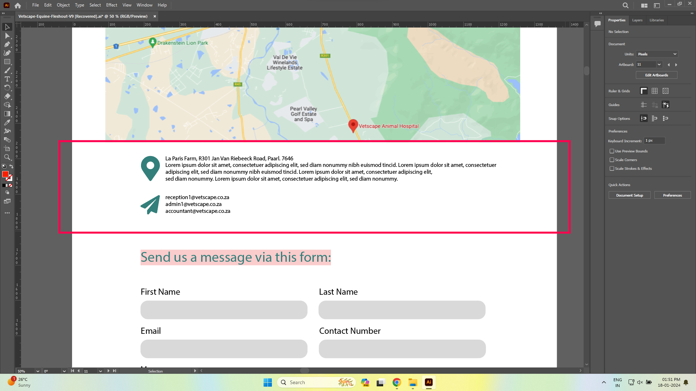
Task: Select the Direct Selection tool
Action: [7, 36]
